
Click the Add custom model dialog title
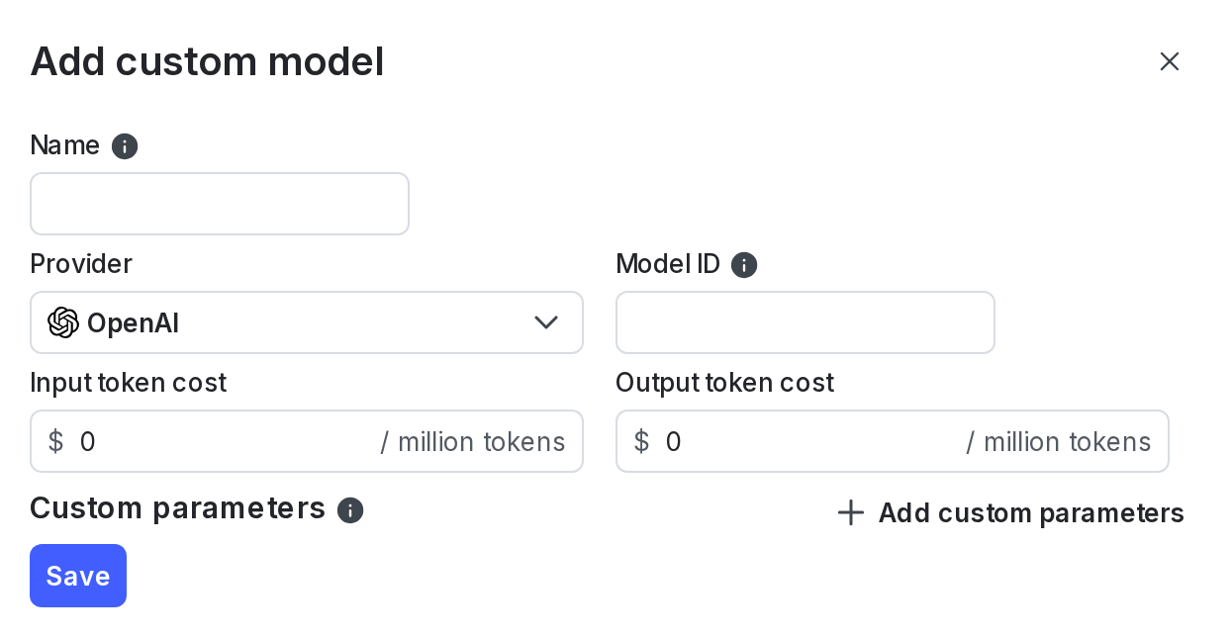pyautogui.click(x=207, y=61)
